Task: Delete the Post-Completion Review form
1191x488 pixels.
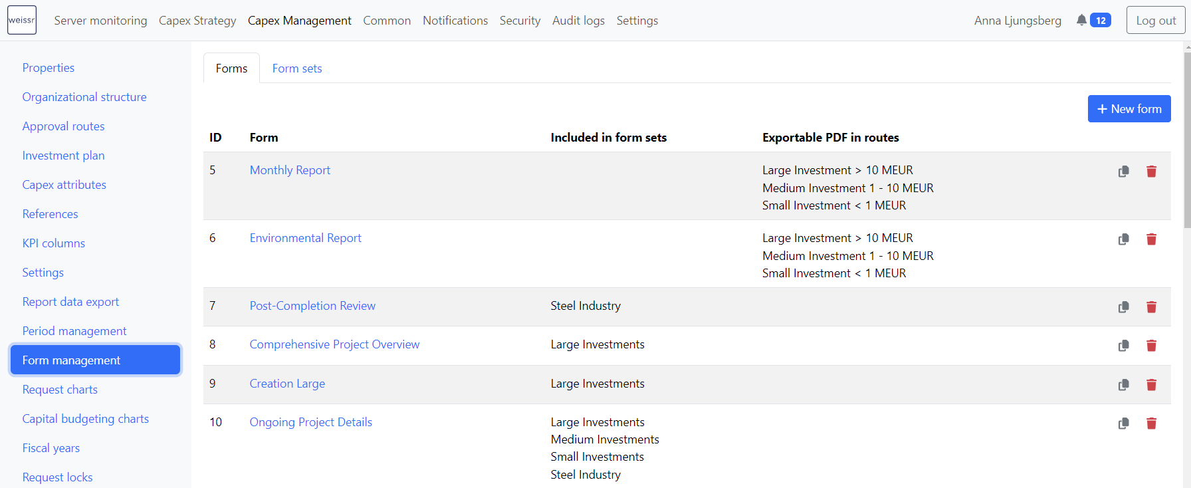Action: tap(1152, 307)
